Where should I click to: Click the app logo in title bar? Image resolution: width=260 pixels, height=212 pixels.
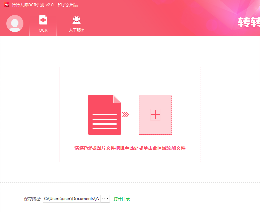click(6, 5)
